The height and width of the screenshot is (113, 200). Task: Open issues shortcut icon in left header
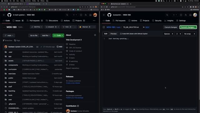click(x=81, y=15)
